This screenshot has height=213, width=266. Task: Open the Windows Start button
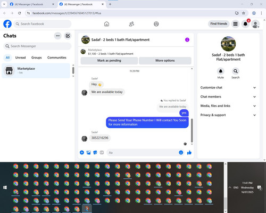5,187
